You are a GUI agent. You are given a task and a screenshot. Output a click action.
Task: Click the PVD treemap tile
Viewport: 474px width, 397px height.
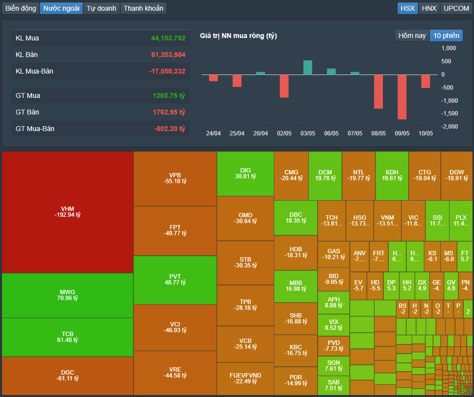pyautogui.click(x=333, y=346)
